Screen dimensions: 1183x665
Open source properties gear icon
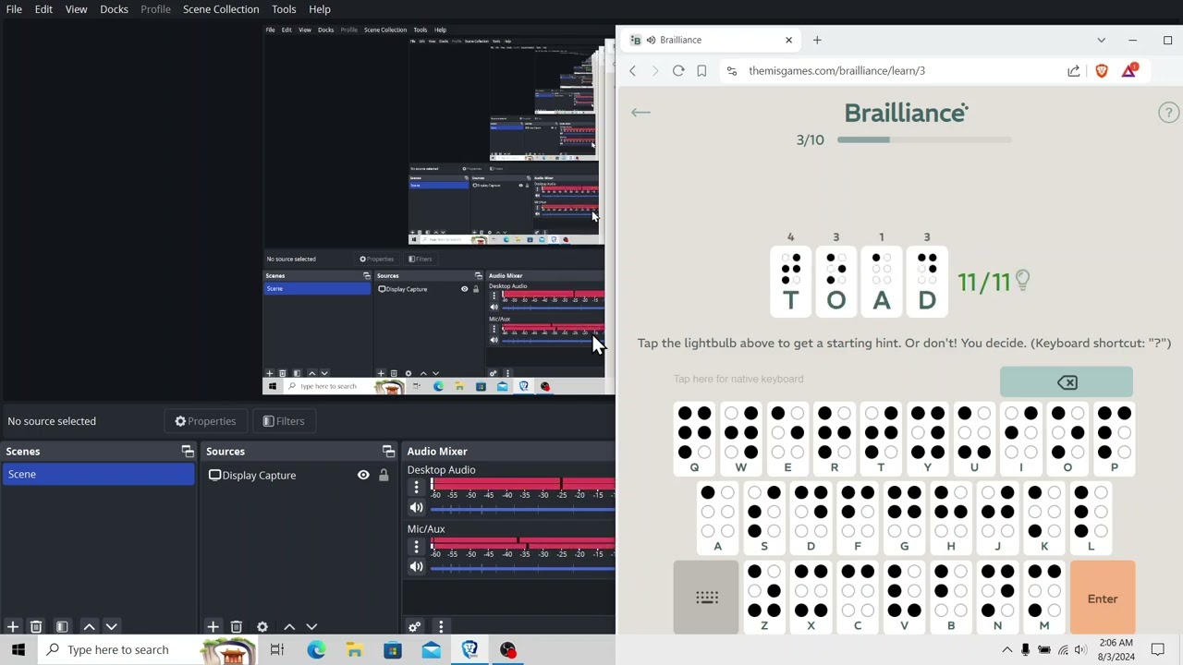point(262,626)
